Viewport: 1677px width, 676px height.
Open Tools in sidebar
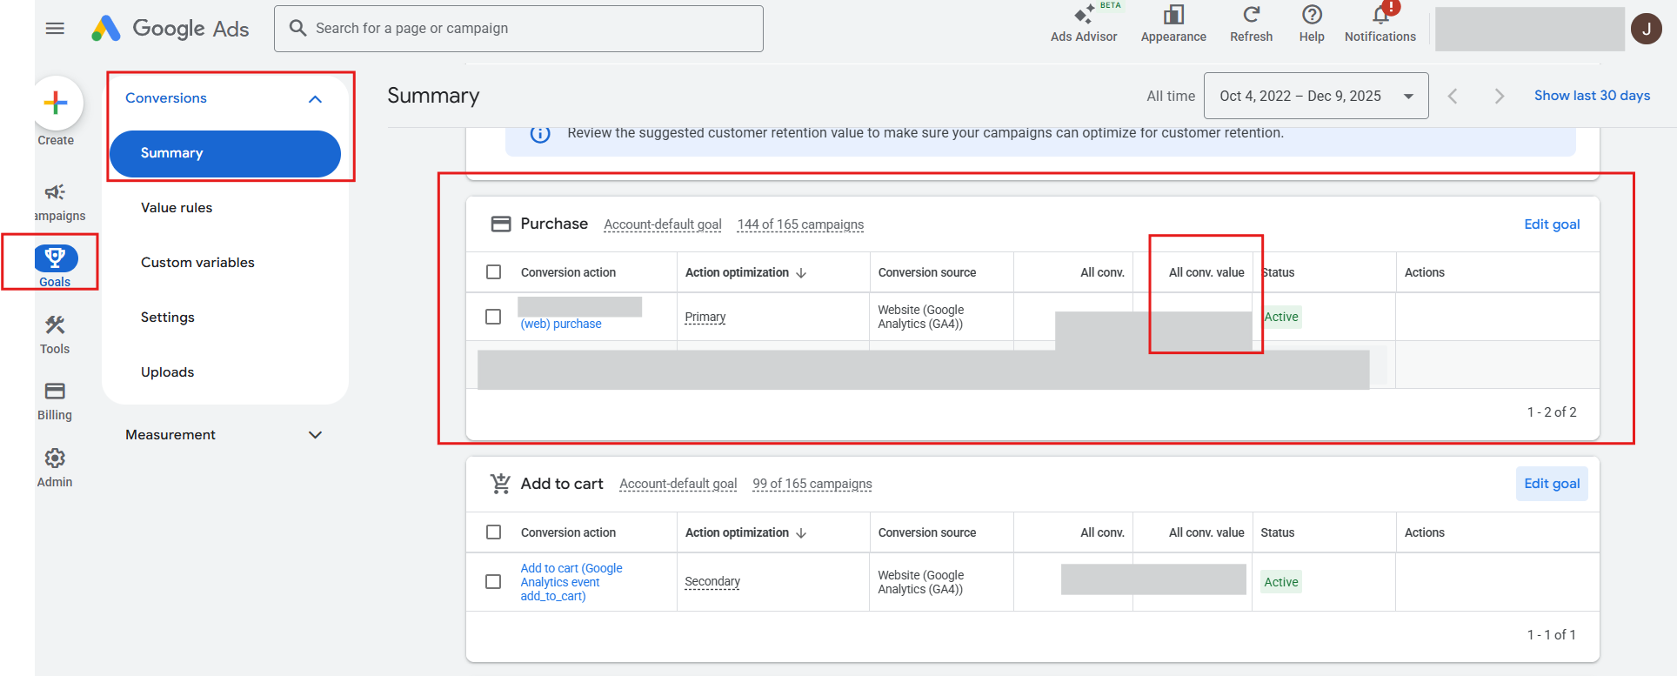55,335
